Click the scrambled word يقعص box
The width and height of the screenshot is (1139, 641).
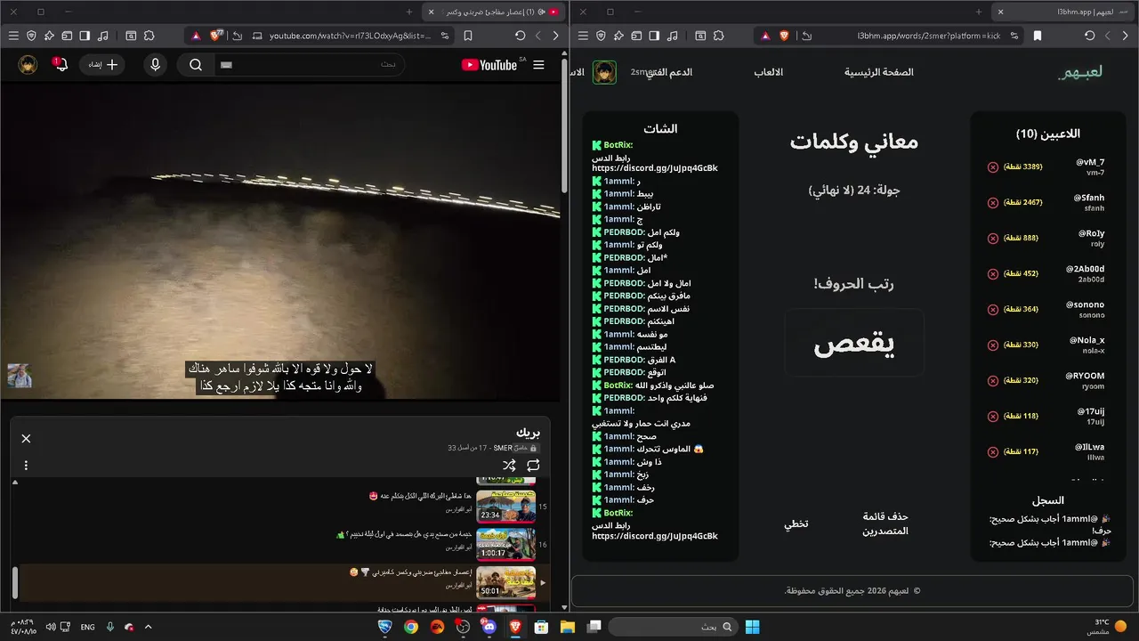click(854, 343)
